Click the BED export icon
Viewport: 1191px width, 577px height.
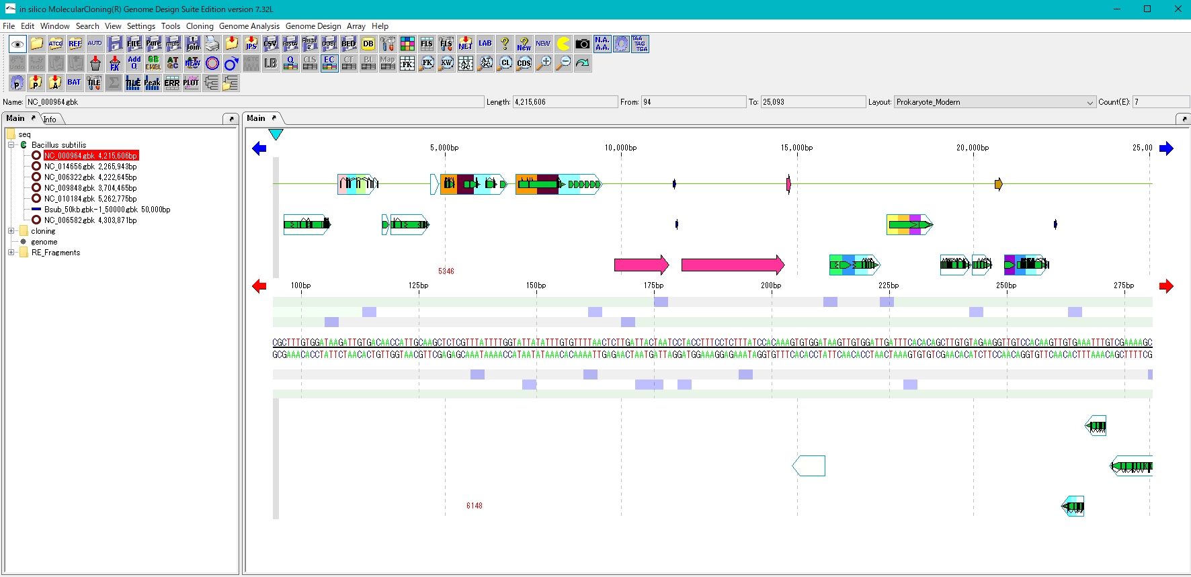(x=348, y=44)
